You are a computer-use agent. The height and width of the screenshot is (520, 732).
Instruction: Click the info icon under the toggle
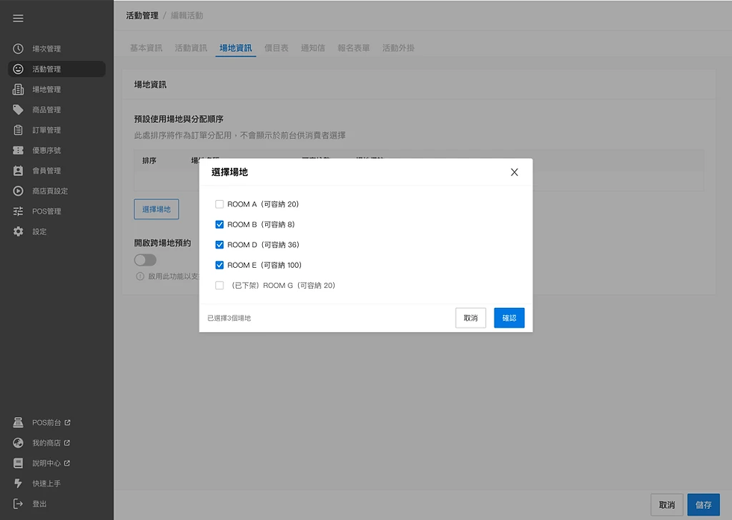click(x=140, y=276)
